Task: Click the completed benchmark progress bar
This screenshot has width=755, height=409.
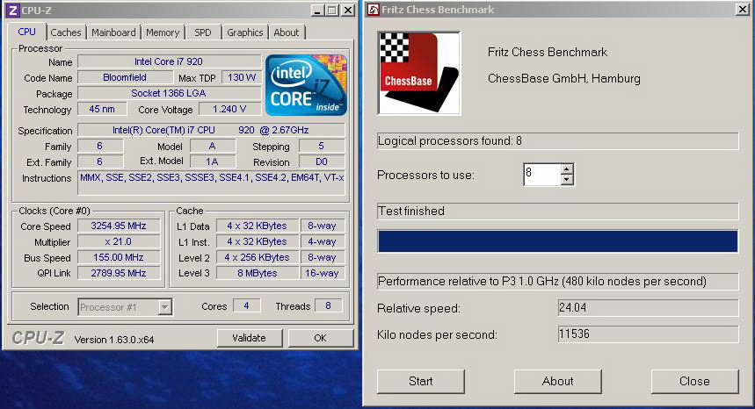Action: click(557, 241)
